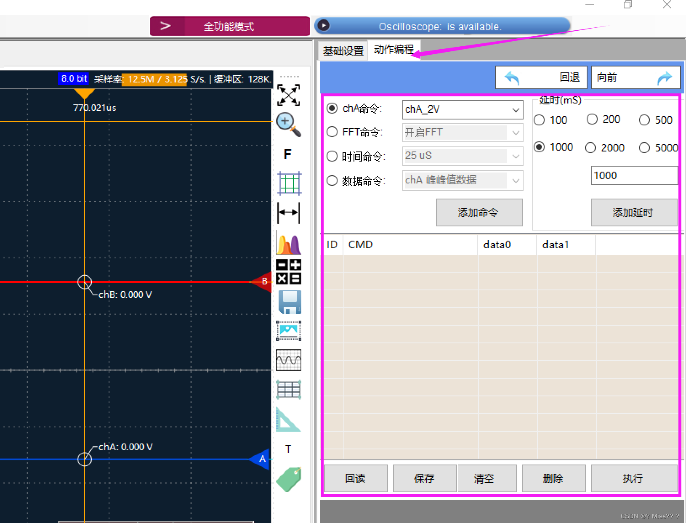Select the FFT命令 radio button

coord(332,132)
